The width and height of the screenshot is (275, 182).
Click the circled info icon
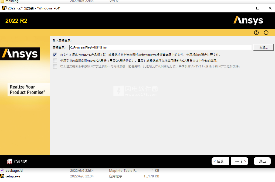point(266,33)
